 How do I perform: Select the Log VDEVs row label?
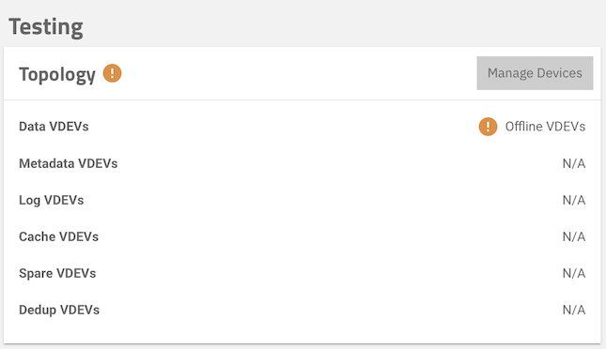(52, 201)
